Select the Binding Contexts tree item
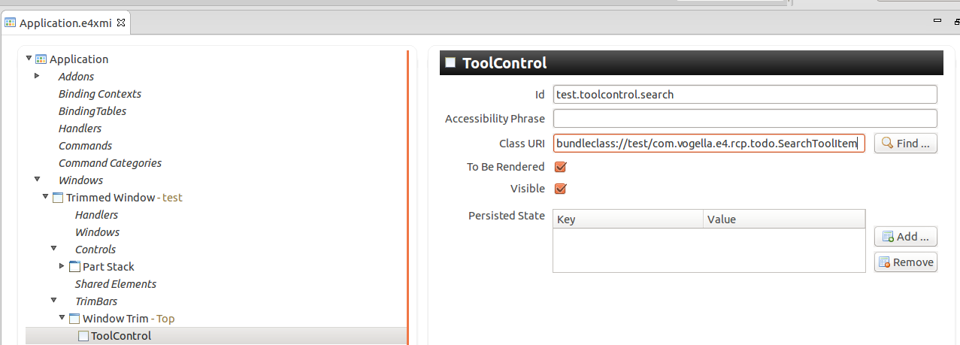This screenshot has height=345, width=960. pos(100,94)
